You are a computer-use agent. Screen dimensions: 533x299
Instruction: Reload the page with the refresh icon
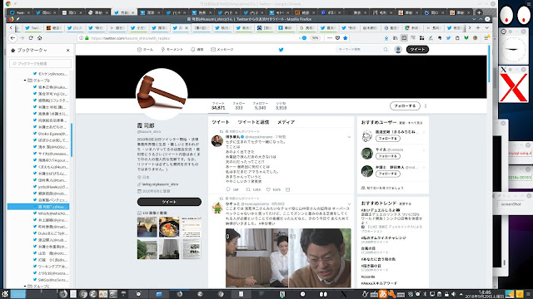point(31,38)
